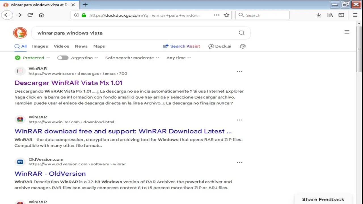The height and width of the screenshot is (204, 363).
Task: Click the page vertical scrollbar thumb
Action: tap(359, 50)
